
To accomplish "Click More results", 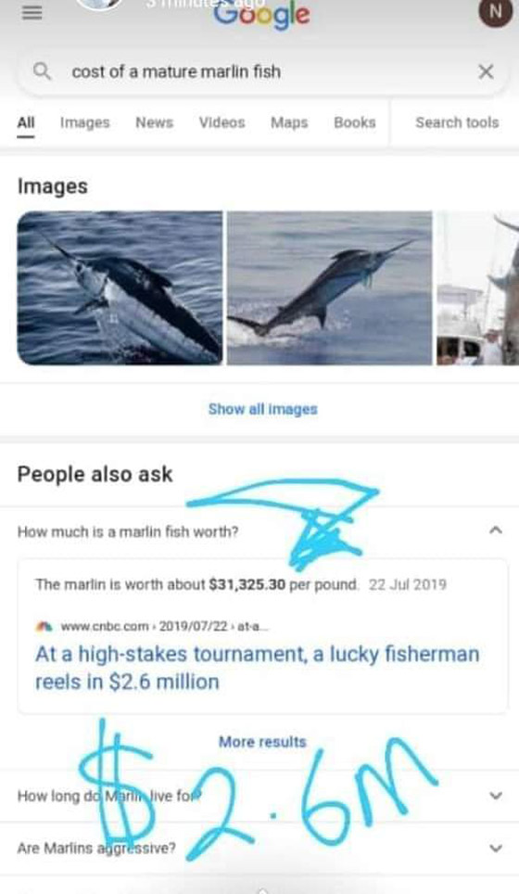I will [262, 742].
